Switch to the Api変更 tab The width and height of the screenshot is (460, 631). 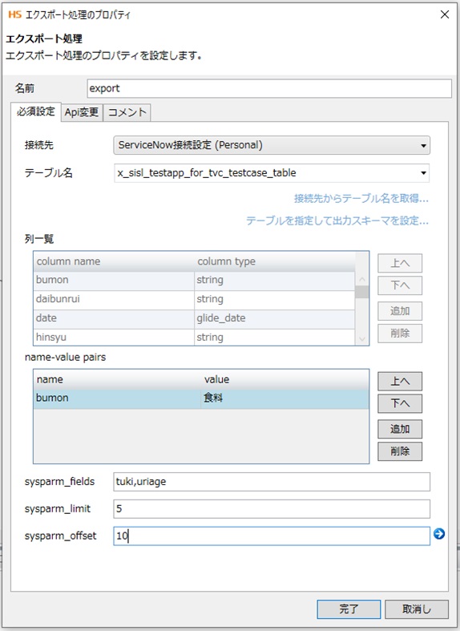82,112
